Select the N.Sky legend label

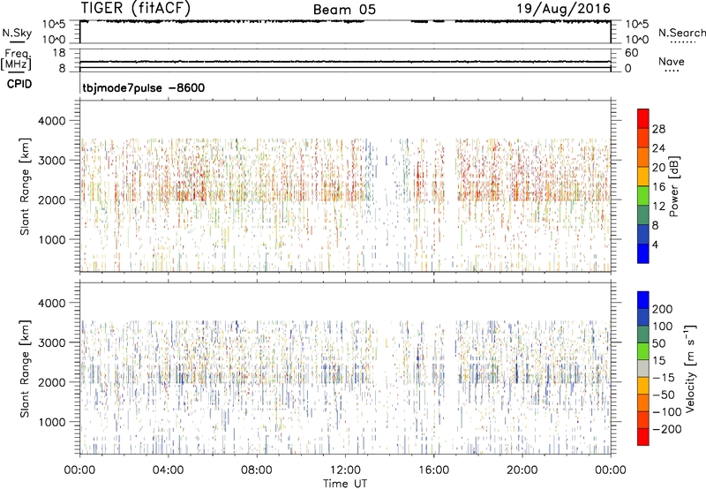coord(17,33)
